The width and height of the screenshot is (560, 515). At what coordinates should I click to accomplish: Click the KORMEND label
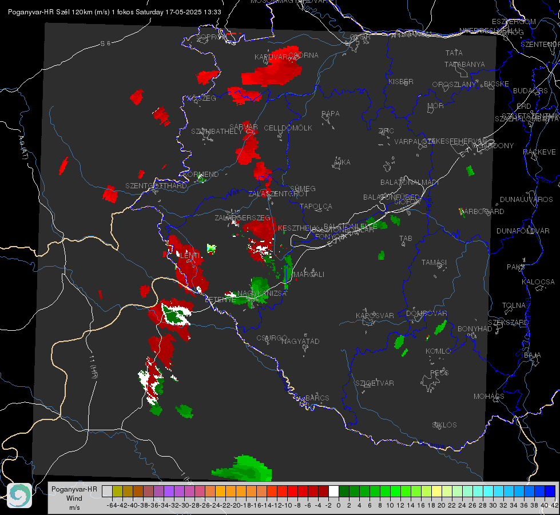[201, 175]
